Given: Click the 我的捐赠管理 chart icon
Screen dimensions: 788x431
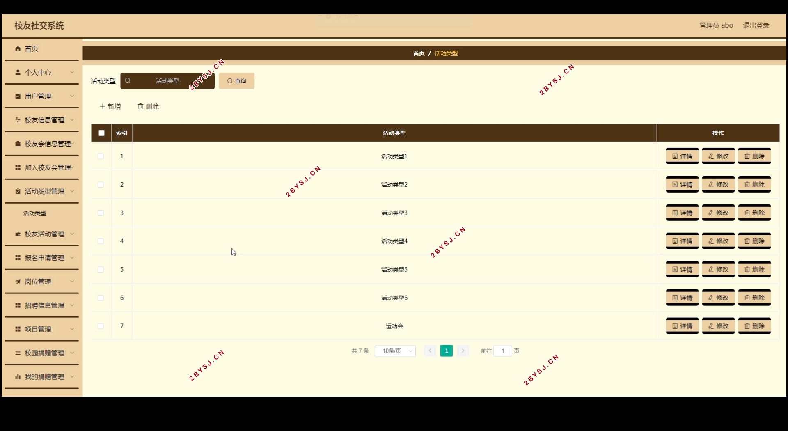Looking at the screenshot, I should coord(18,376).
